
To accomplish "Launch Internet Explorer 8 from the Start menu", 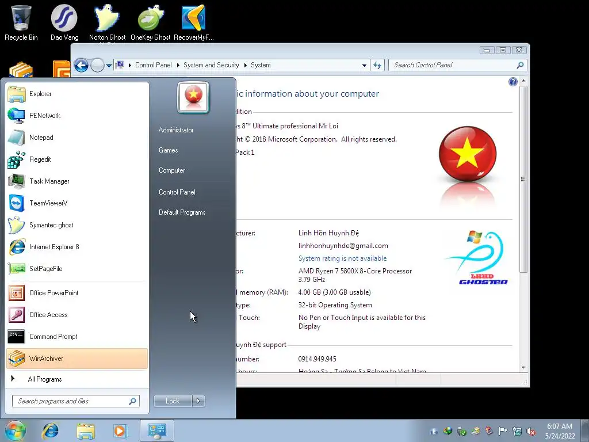I will [x=77, y=247].
